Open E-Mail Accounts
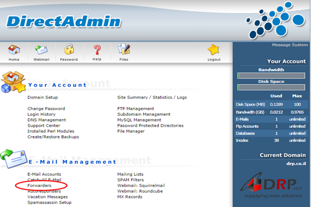This screenshot has width=311, height=207. click(x=44, y=174)
